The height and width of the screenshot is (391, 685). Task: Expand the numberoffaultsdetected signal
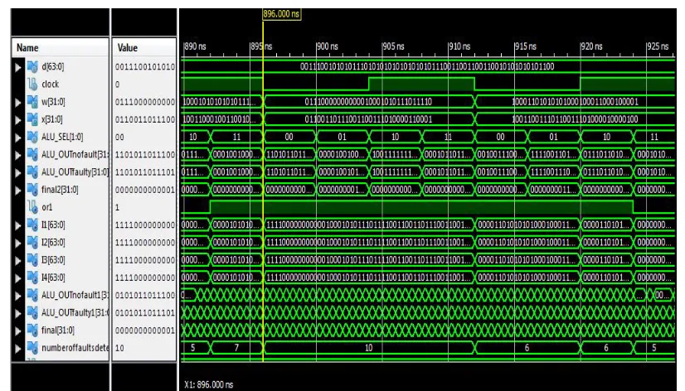coord(18,349)
